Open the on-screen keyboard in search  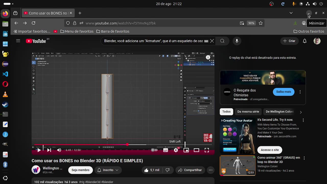tap(206, 41)
